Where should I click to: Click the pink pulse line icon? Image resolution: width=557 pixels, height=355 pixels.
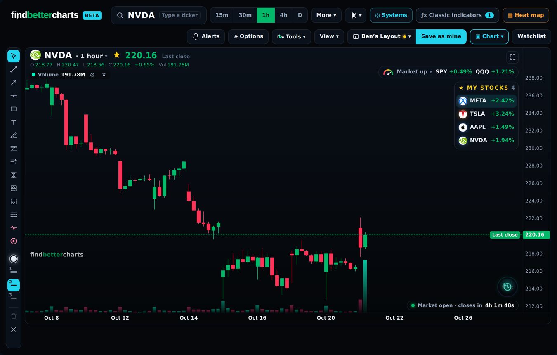coord(14,228)
